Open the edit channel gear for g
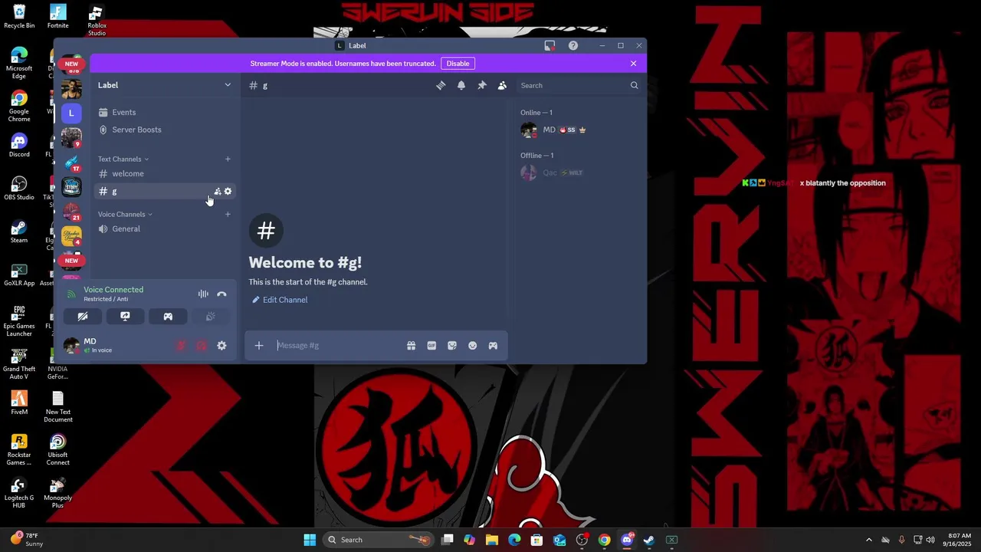The width and height of the screenshot is (981, 552). point(228,192)
